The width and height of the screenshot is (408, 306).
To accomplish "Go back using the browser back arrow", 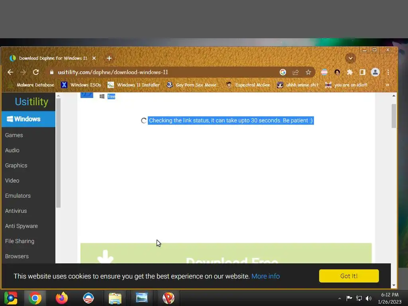I will pos(10,73).
